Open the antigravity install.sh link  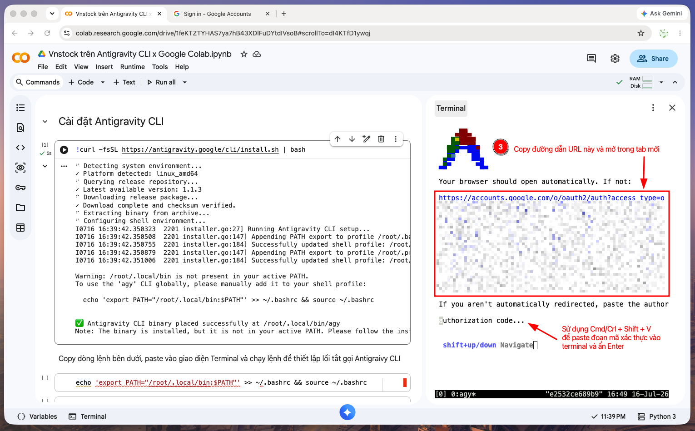200,149
